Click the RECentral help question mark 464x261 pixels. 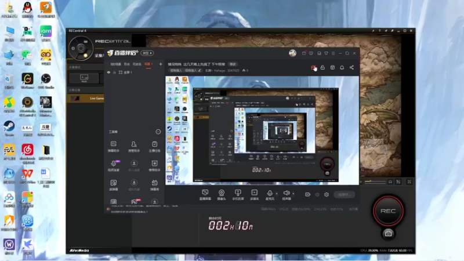click(379, 31)
